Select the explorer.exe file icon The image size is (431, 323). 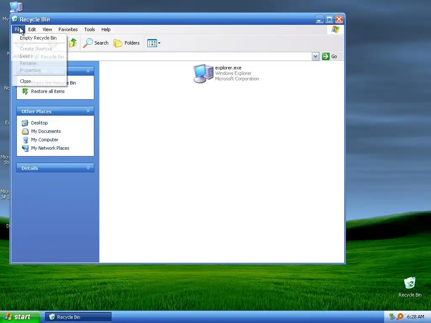point(203,73)
